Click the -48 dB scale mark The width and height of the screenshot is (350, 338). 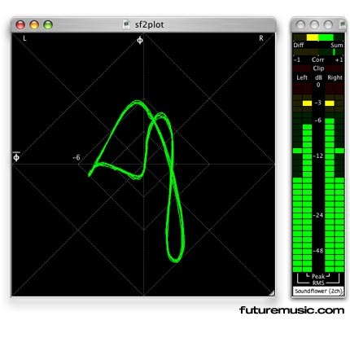tap(318, 251)
